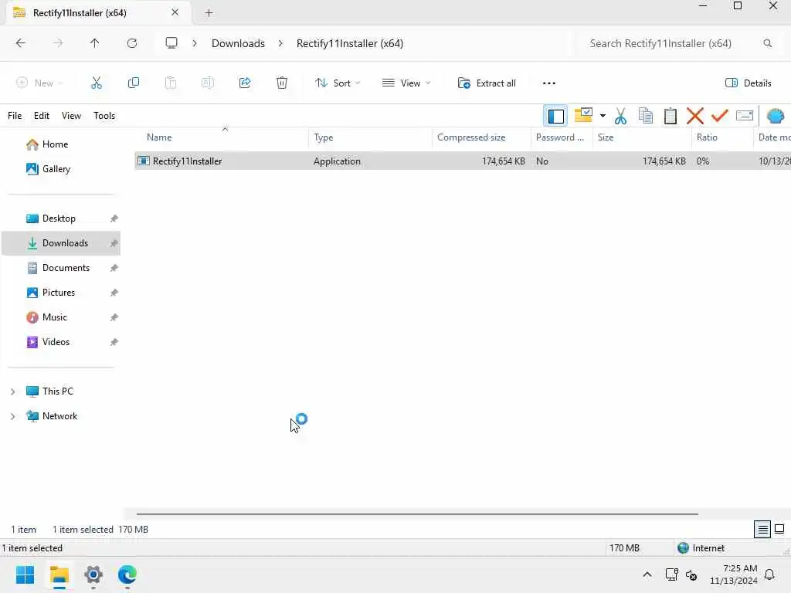Click the classic toolbar Copy pages icon
The height and width of the screenshot is (593, 791).
tap(645, 116)
